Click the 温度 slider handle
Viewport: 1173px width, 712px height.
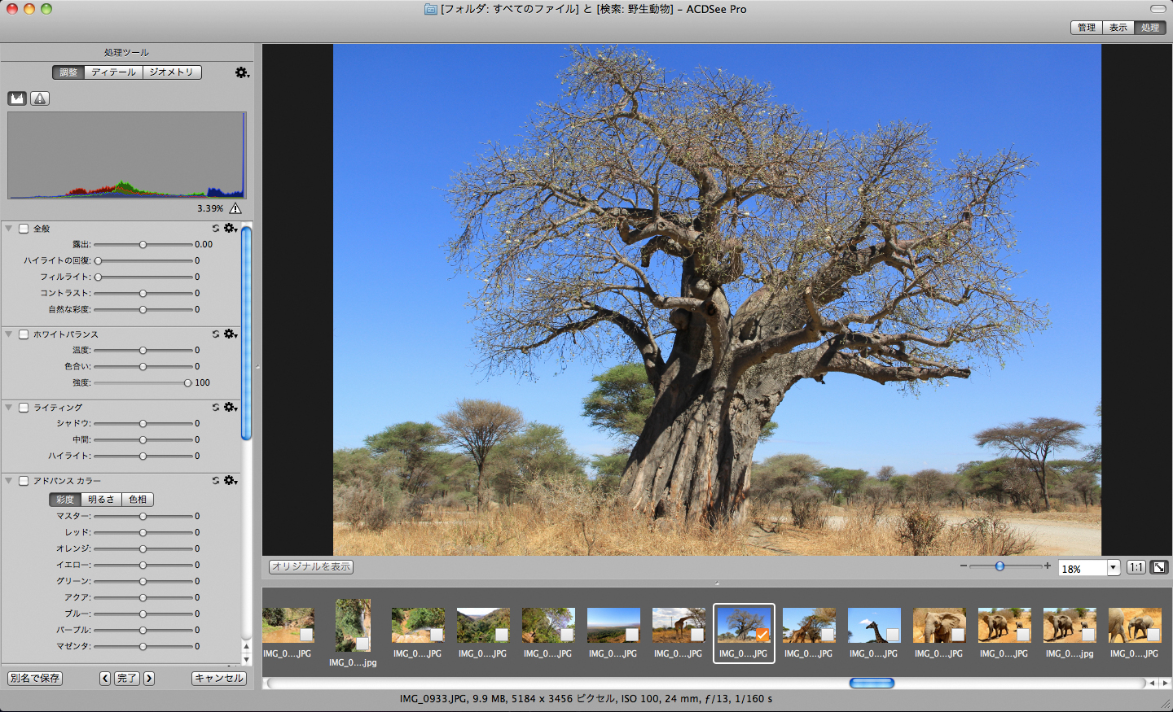[x=143, y=351]
